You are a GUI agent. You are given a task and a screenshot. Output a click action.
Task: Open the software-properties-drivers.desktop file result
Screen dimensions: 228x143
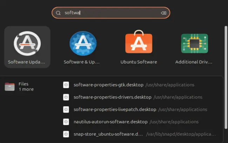112,97
